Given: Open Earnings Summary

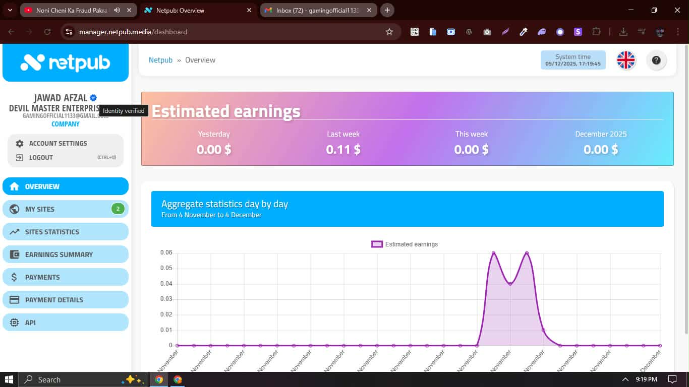Looking at the screenshot, I should (x=66, y=254).
